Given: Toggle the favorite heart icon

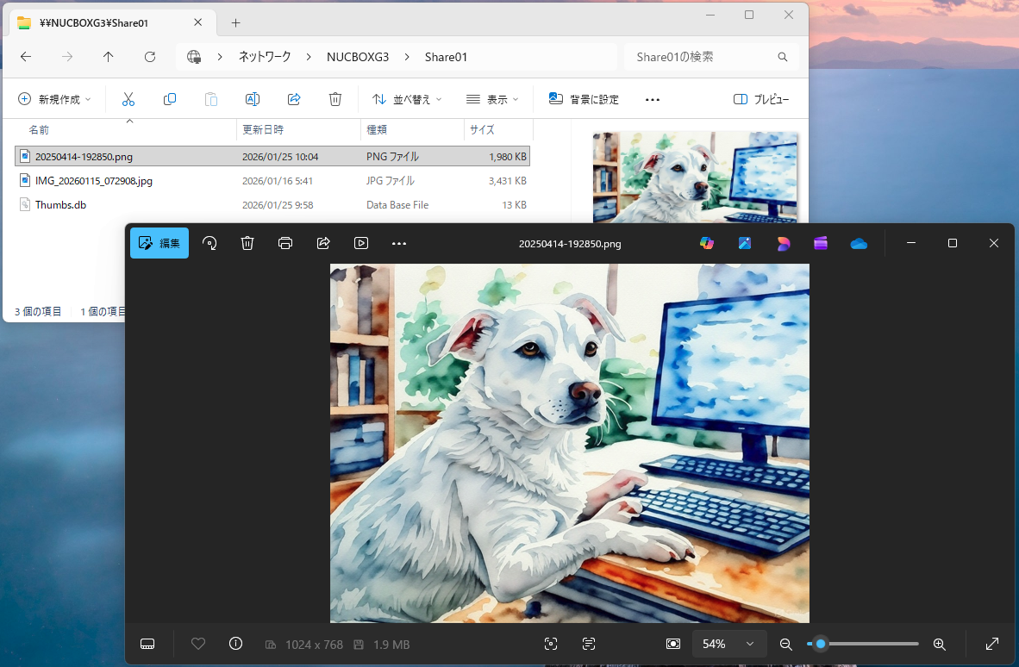Looking at the screenshot, I should click(x=198, y=644).
